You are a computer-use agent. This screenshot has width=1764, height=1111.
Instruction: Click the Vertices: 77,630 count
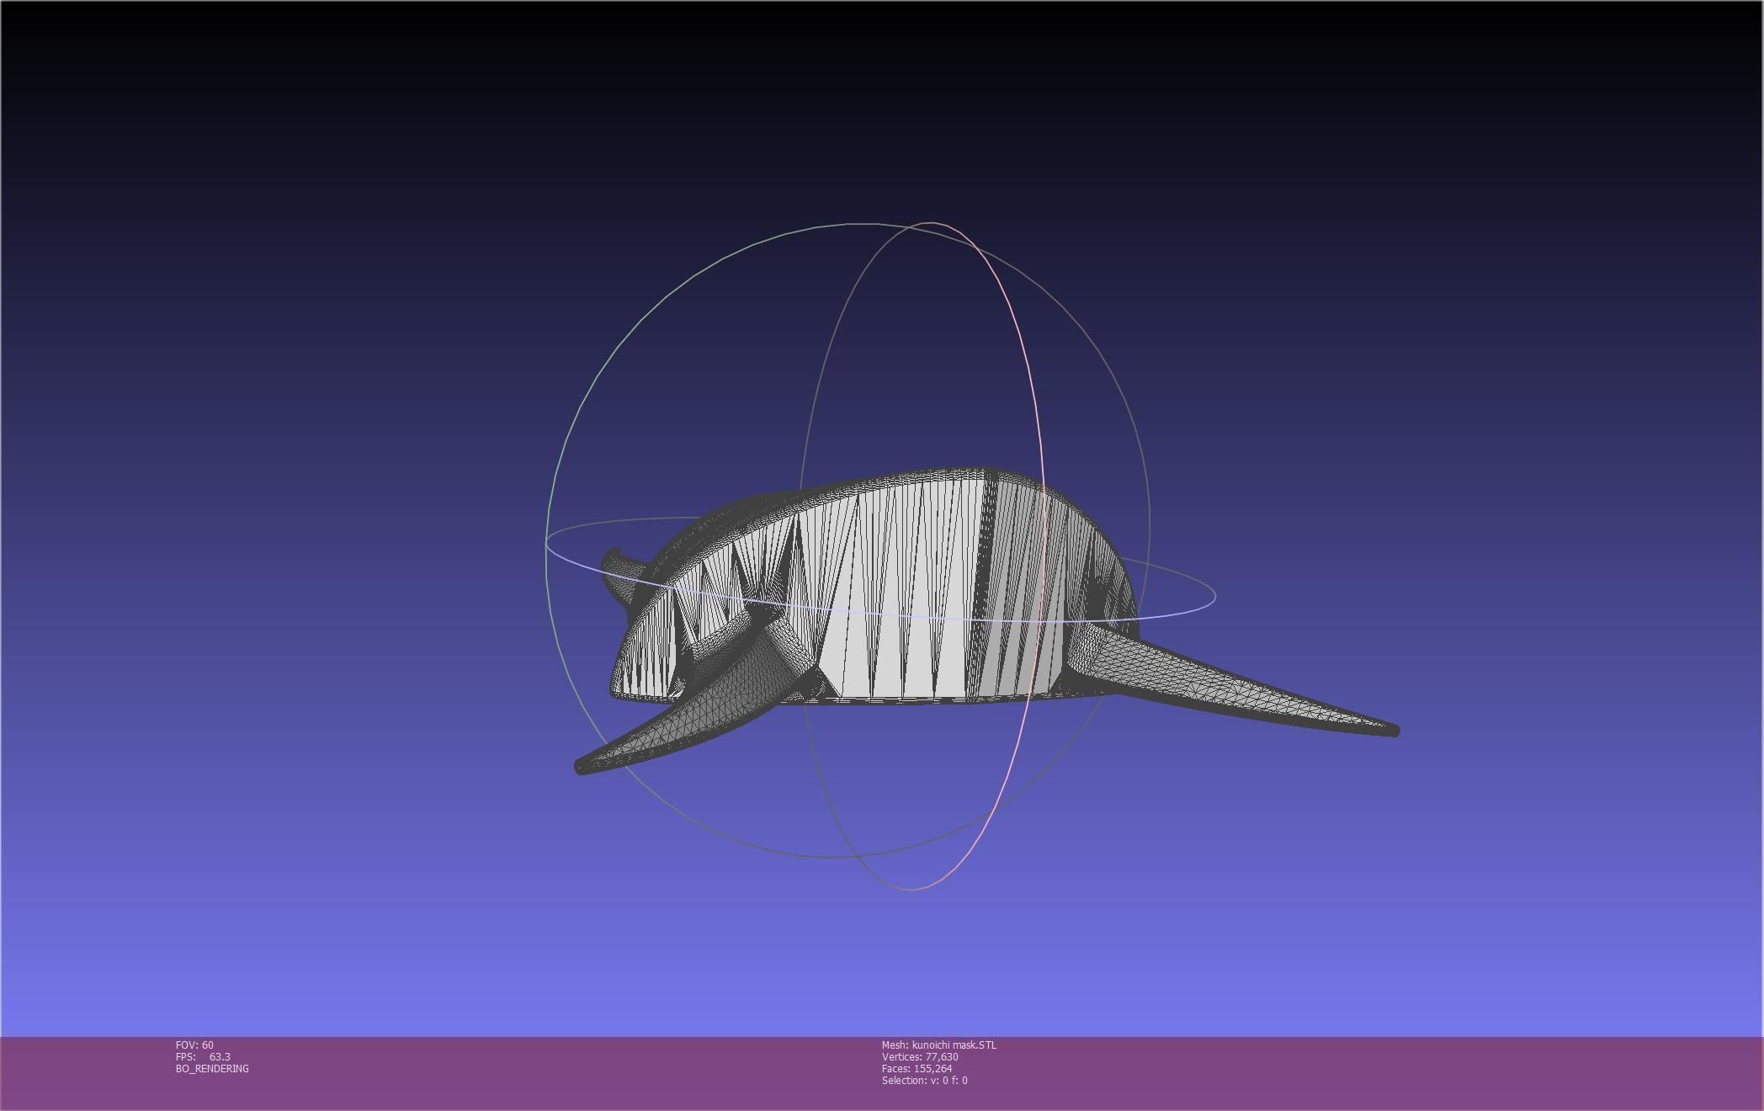point(919,1057)
